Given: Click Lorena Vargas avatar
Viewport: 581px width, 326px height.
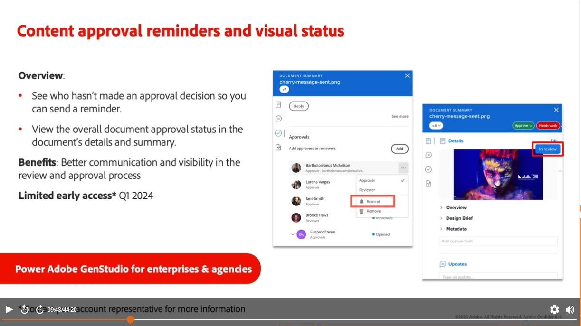Looking at the screenshot, I should click(296, 185).
